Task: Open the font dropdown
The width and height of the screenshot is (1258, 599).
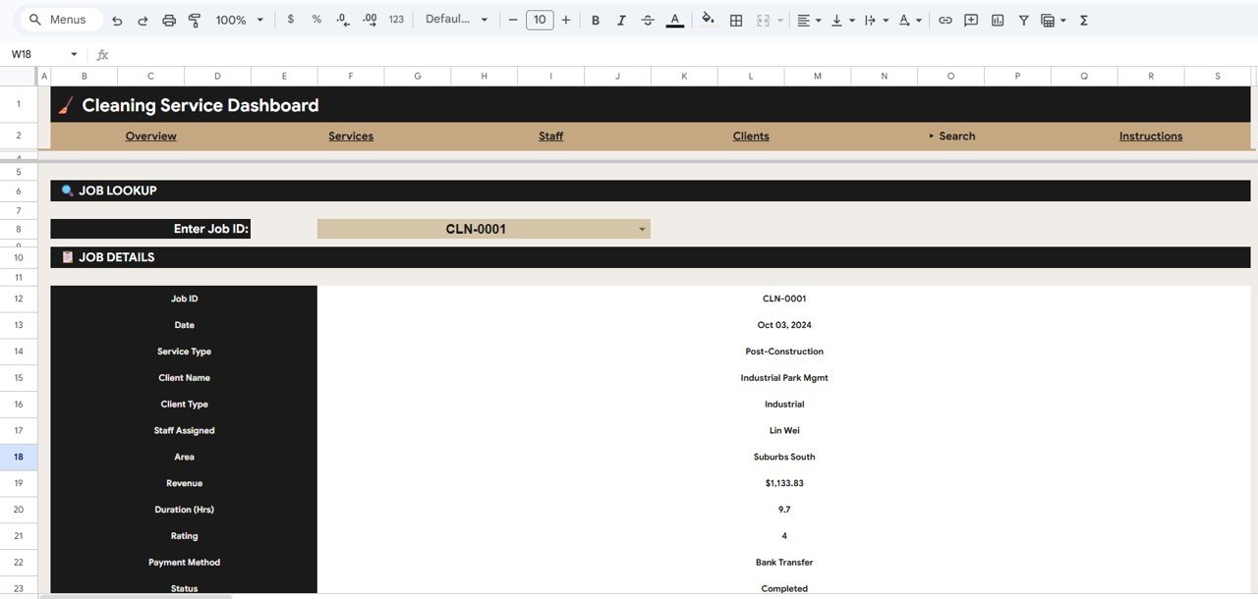Action: (455, 20)
